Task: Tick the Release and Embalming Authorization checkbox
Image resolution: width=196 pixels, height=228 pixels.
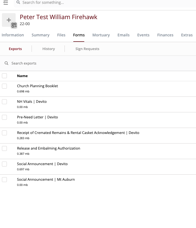Action: pyautogui.click(x=4, y=148)
